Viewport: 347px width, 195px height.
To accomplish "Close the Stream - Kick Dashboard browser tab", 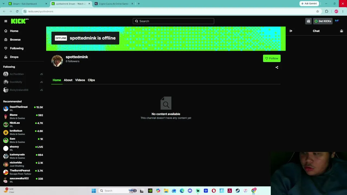I will click(46, 4).
